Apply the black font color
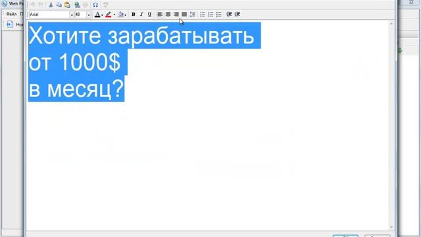421x237 pixels. [97, 14]
